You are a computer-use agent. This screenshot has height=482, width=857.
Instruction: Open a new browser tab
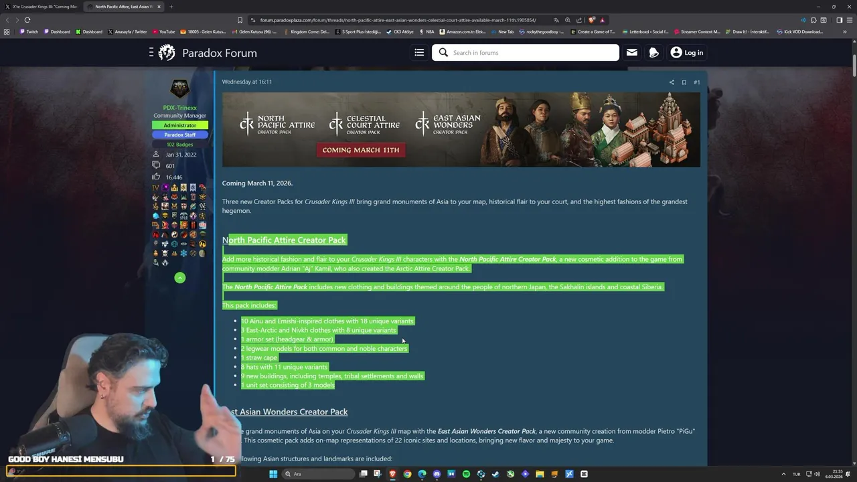[171, 7]
